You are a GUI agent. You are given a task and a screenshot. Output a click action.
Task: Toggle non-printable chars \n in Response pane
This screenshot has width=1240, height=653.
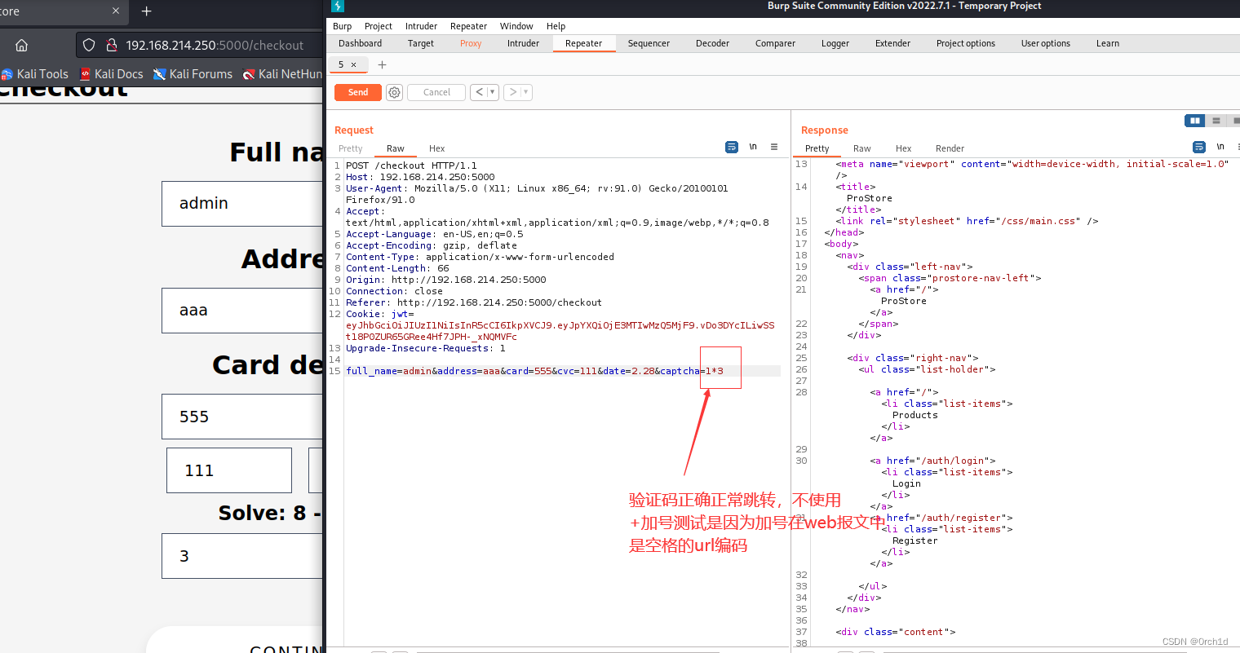pos(1220,147)
